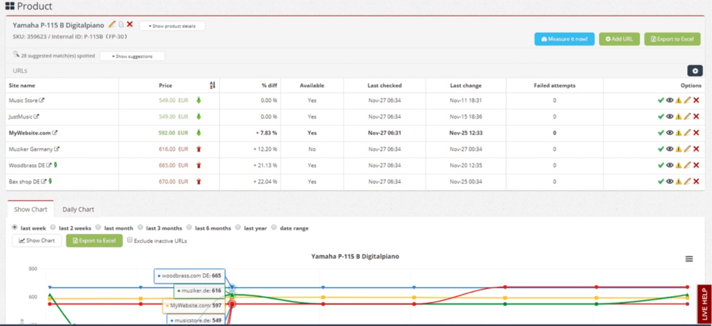Delete the Bax shop DE URL row
Image resolution: width=712 pixels, height=326 pixels.
696,181
